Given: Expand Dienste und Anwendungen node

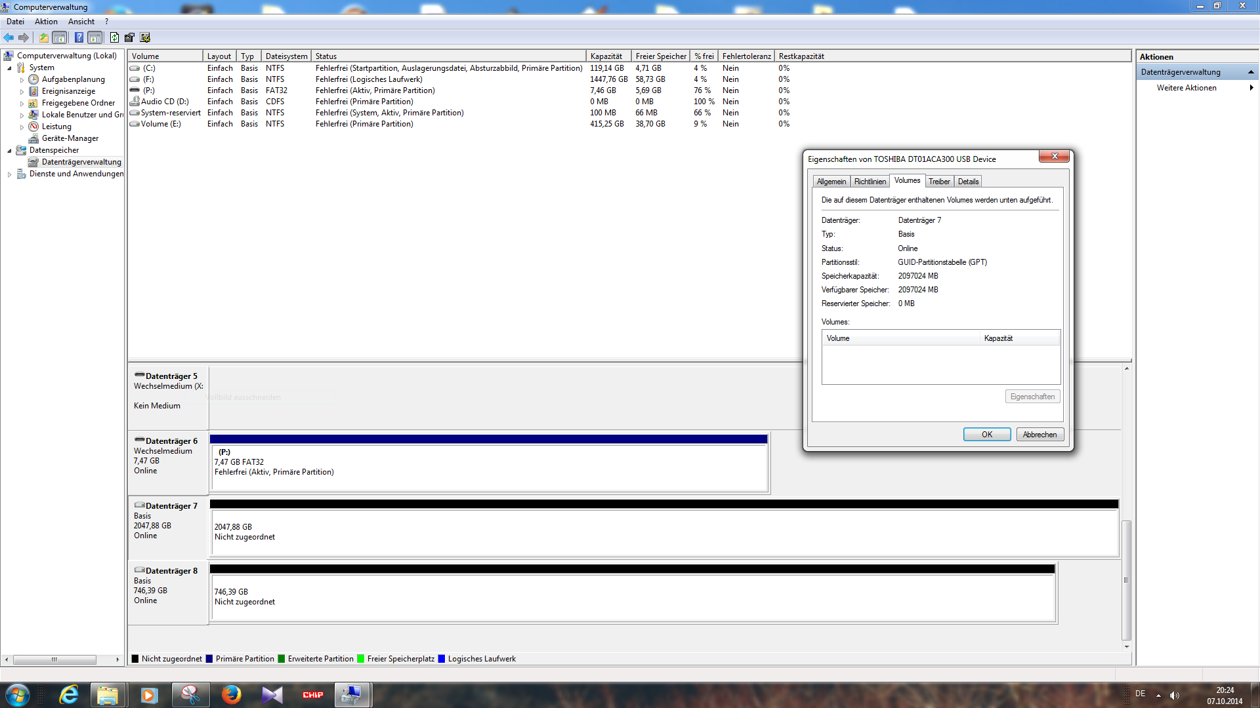Looking at the screenshot, I should [9, 174].
